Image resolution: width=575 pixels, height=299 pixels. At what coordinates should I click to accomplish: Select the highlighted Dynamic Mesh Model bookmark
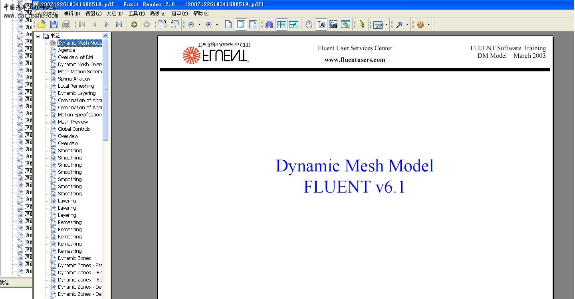click(80, 43)
